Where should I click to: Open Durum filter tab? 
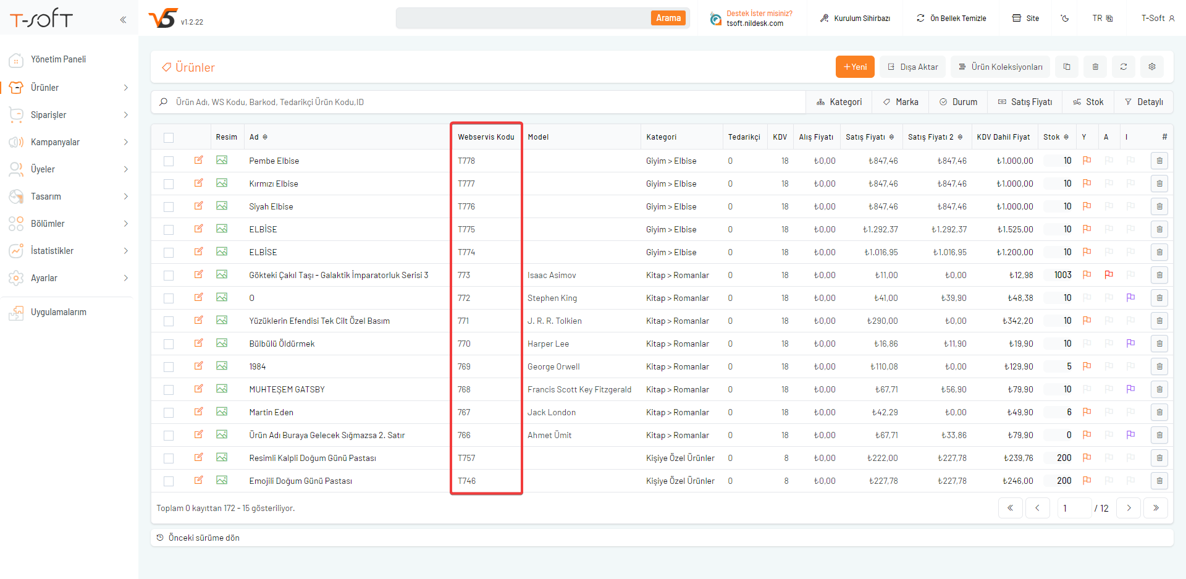(x=958, y=102)
